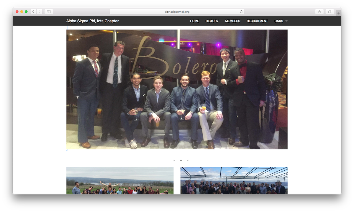Enter full screen with the green button

click(26, 12)
